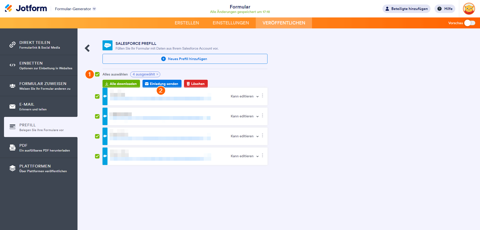This screenshot has height=230, width=480.
Task: Click Salesforce cloud icon on third prefill row
Action: (x=105, y=136)
